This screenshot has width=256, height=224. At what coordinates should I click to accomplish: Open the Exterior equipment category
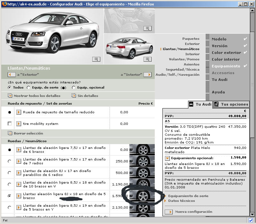tap(192, 44)
